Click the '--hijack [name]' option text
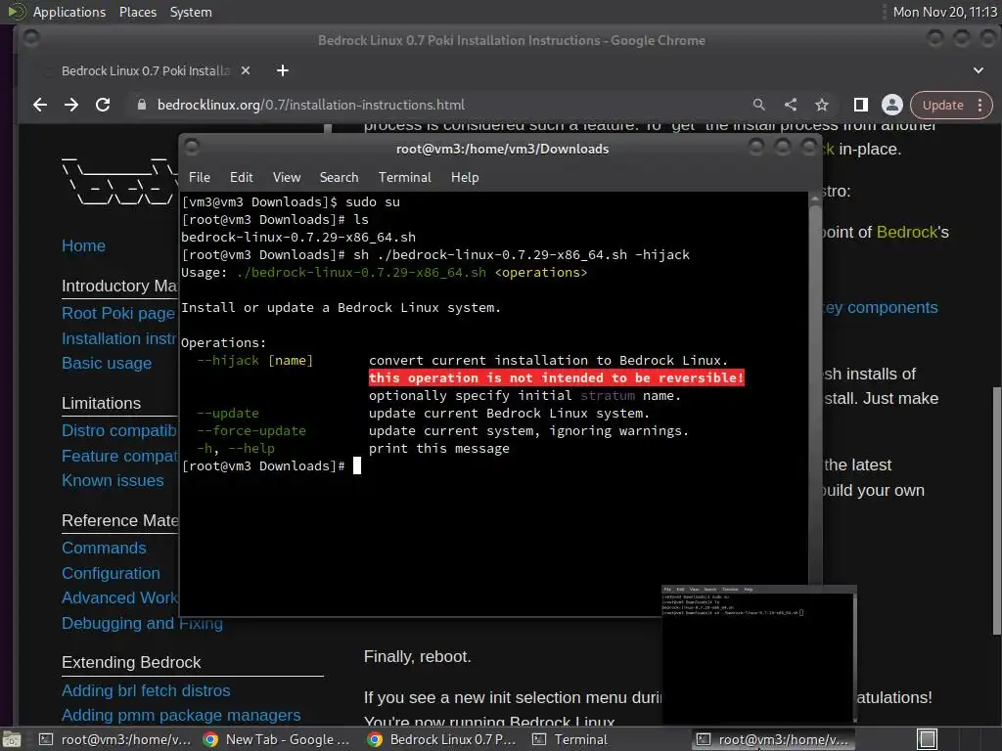Screen dimensions: 1002x751 point(255,360)
